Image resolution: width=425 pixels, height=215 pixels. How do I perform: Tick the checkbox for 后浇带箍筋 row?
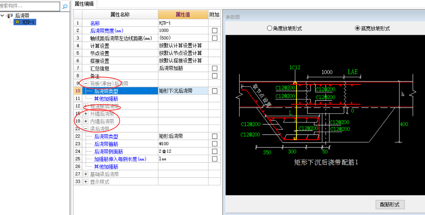pos(215,144)
